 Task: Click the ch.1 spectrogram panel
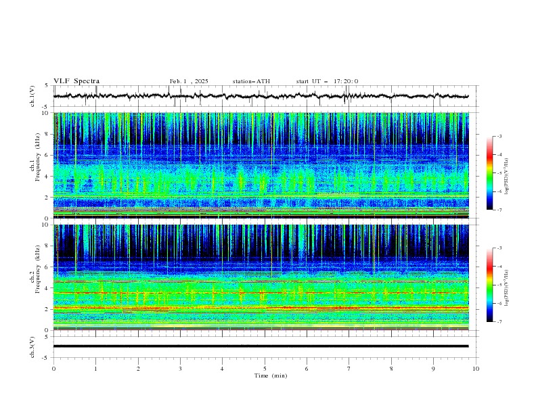261,165
